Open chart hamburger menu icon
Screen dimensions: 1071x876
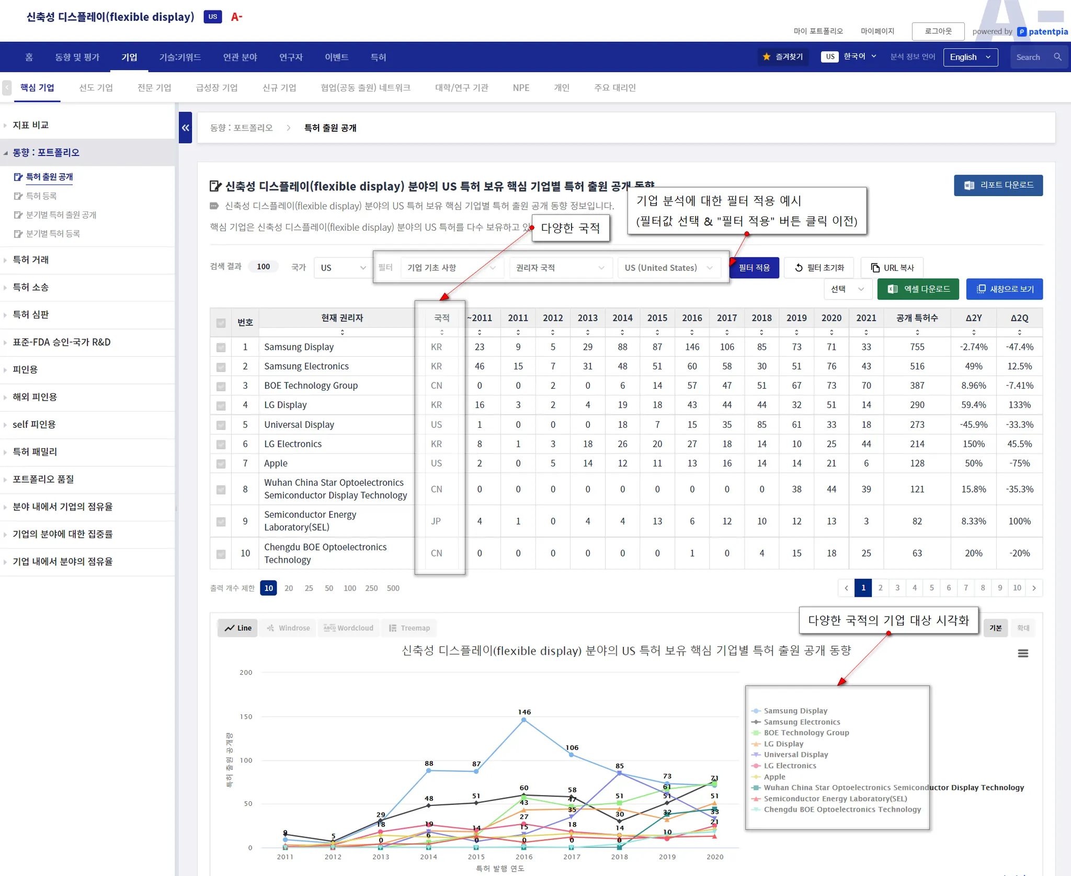1023,653
